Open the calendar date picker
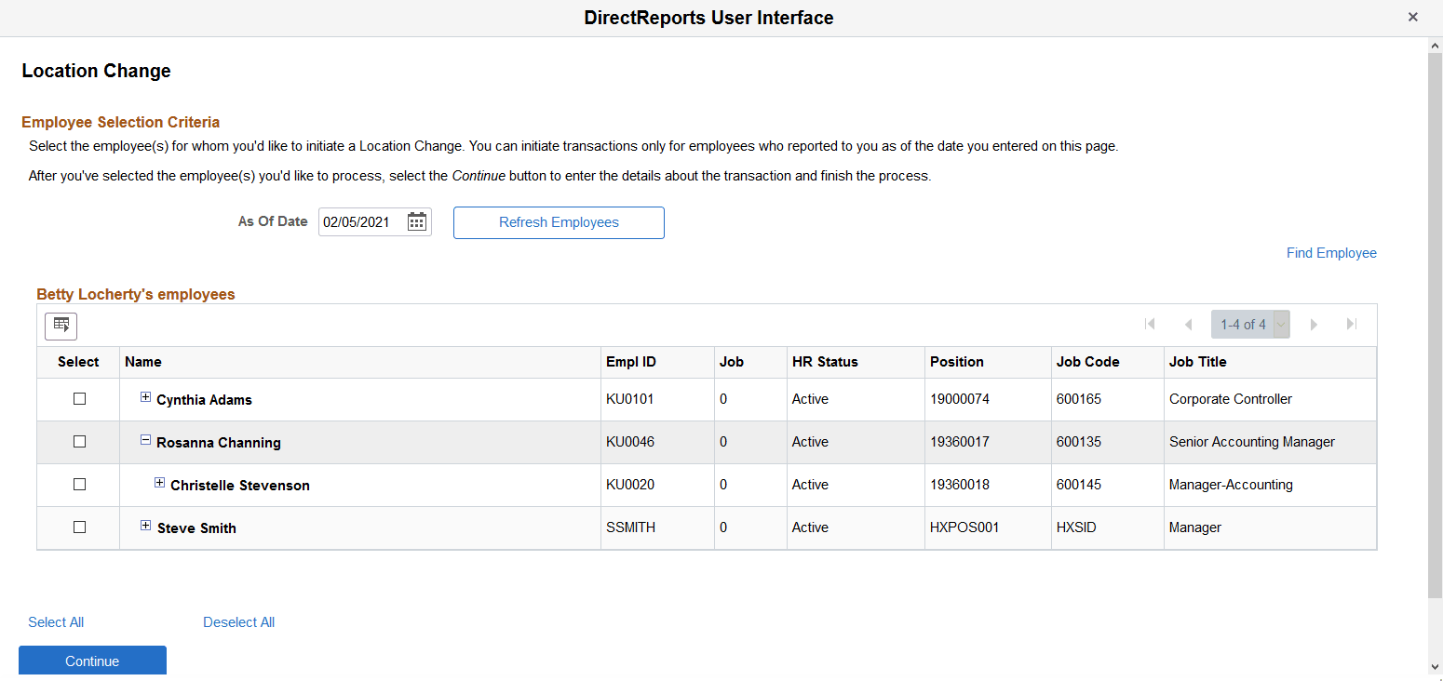The width and height of the screenshot is (1443, 681). tap(416, 221)
